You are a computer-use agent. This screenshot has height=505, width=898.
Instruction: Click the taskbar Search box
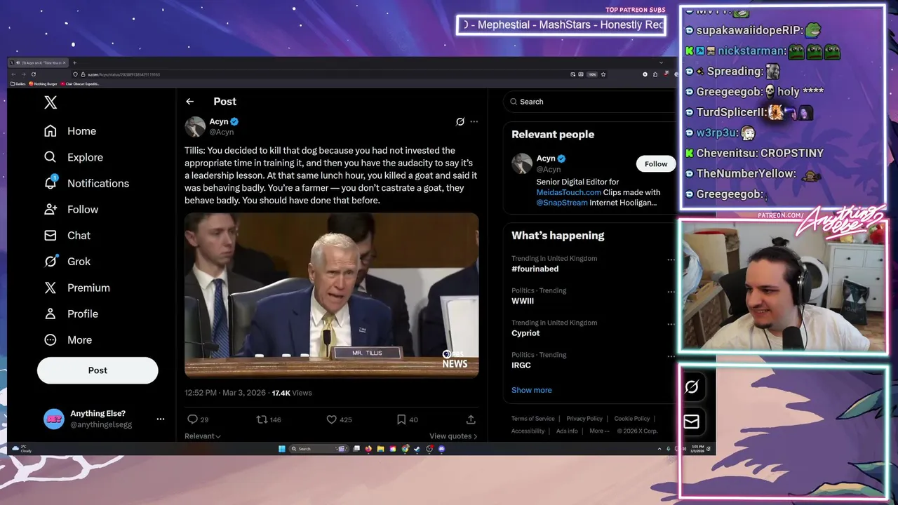click(319, 449)
